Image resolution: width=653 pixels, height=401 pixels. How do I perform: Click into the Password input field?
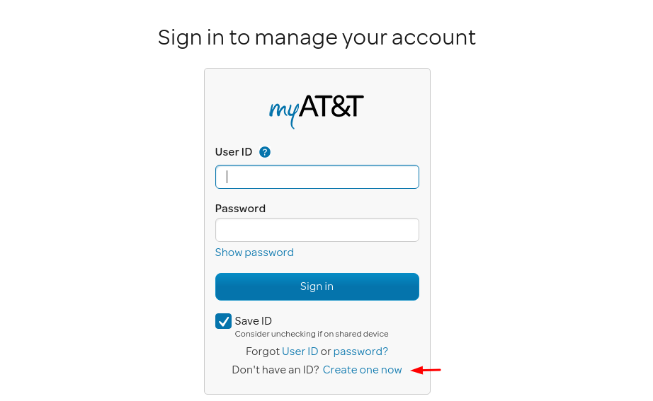click(x=317, y=230)
